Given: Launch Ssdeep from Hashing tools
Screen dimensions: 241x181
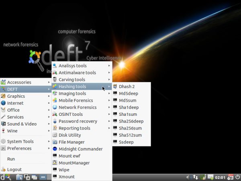Looking at the screenshot, I should (x=132, y=142).
